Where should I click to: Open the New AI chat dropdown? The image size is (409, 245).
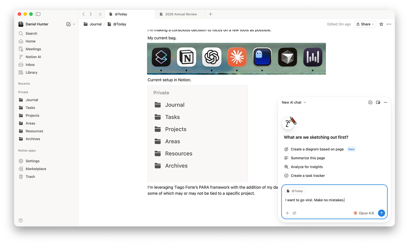coord(294,102)
